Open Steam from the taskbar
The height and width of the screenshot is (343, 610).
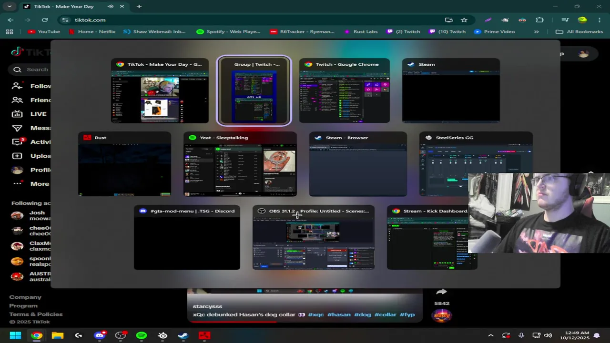pyautogui.click(x=183, y=335)
